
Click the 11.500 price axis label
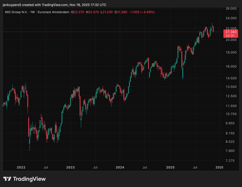231,106
